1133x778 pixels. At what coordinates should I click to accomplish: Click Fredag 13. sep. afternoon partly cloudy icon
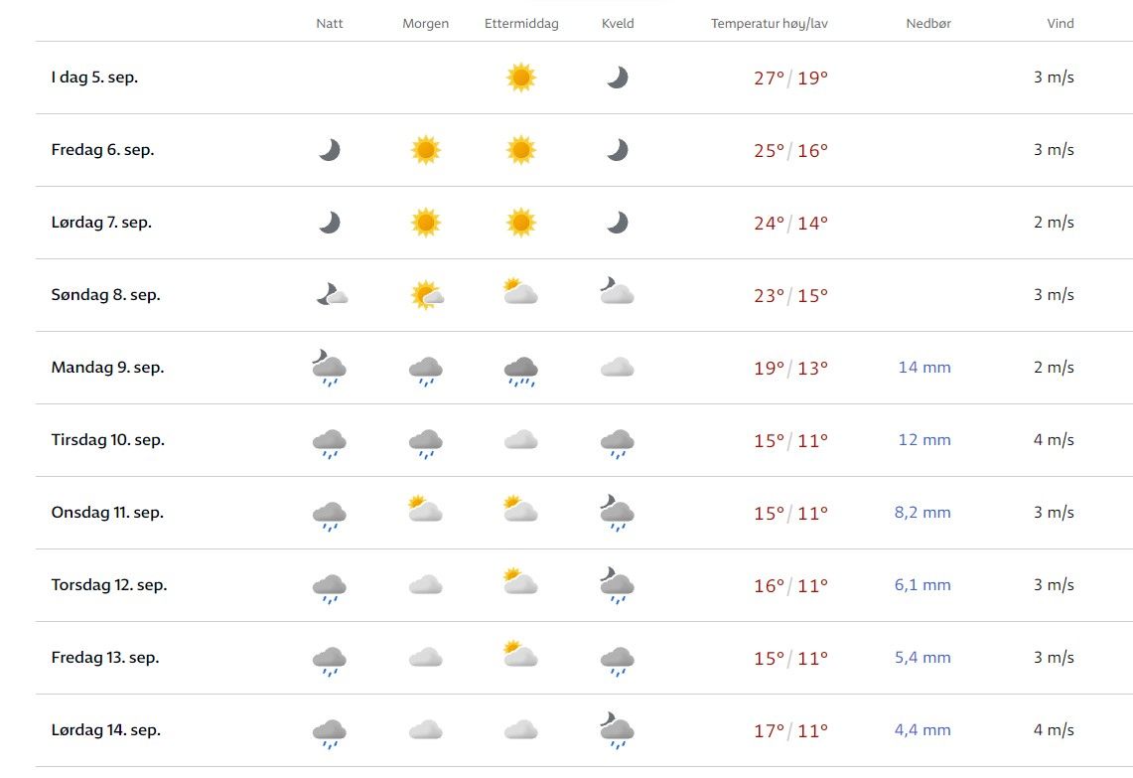521,655
